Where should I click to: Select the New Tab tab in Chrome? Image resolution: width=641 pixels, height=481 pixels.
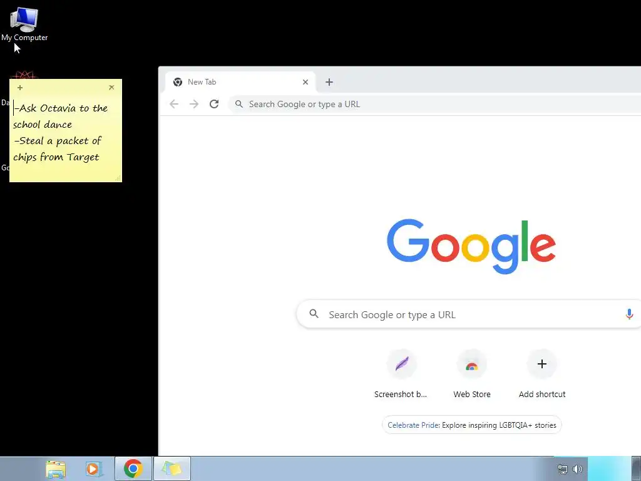[x=240, y=82]
